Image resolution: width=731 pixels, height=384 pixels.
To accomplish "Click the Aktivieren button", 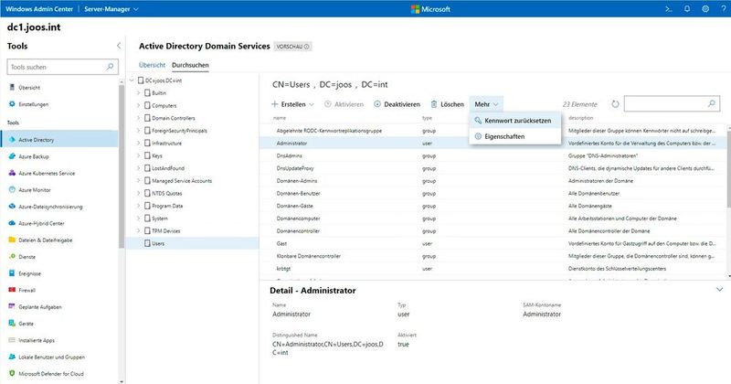I will pyautogui.click(x=344, y=104).
